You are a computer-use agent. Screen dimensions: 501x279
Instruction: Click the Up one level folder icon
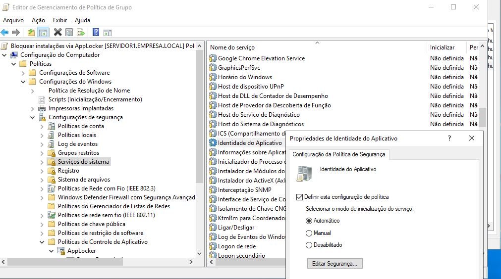(x=31, y=32)
